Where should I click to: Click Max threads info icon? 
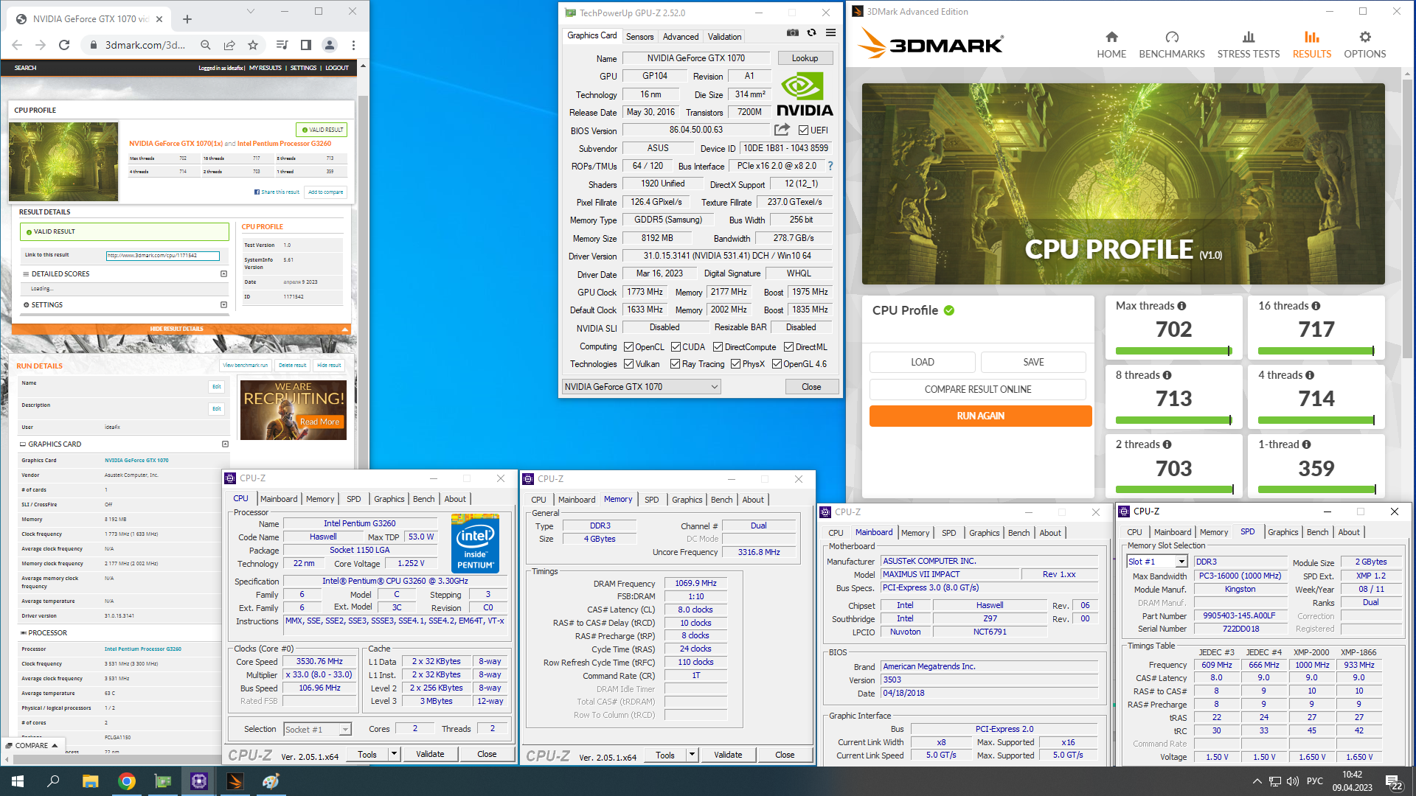[x=1181, y=306]
